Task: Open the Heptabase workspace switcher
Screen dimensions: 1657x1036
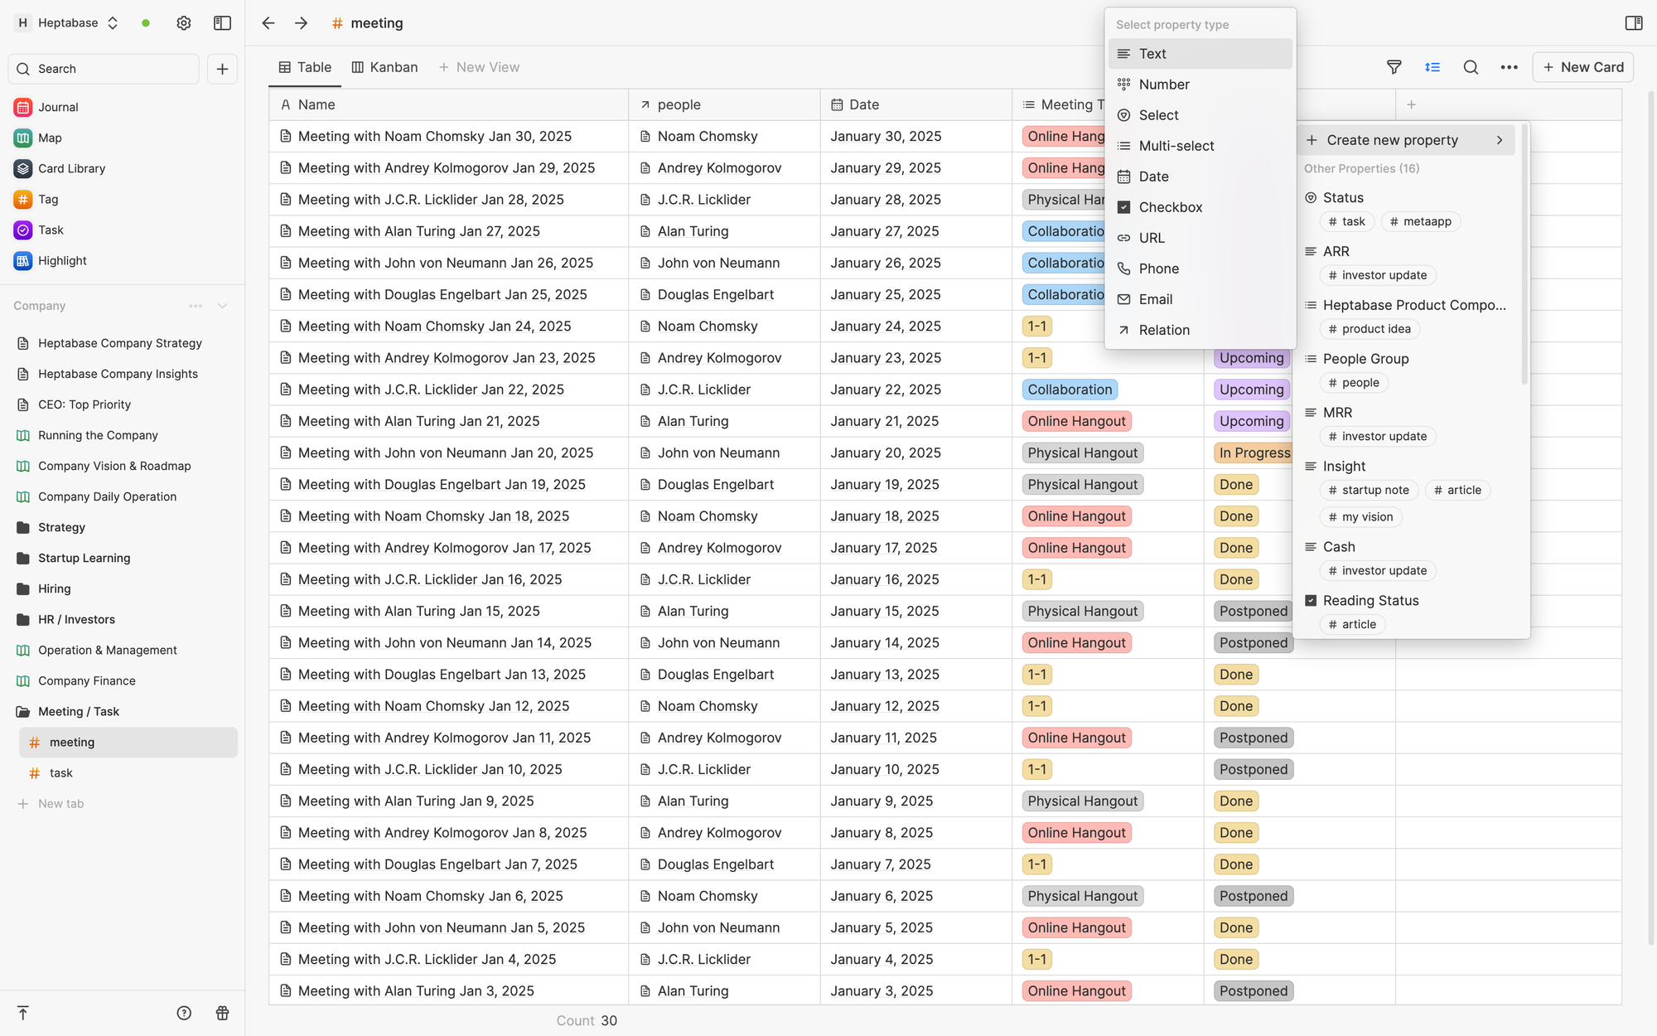Action: (x=70, y=23)
